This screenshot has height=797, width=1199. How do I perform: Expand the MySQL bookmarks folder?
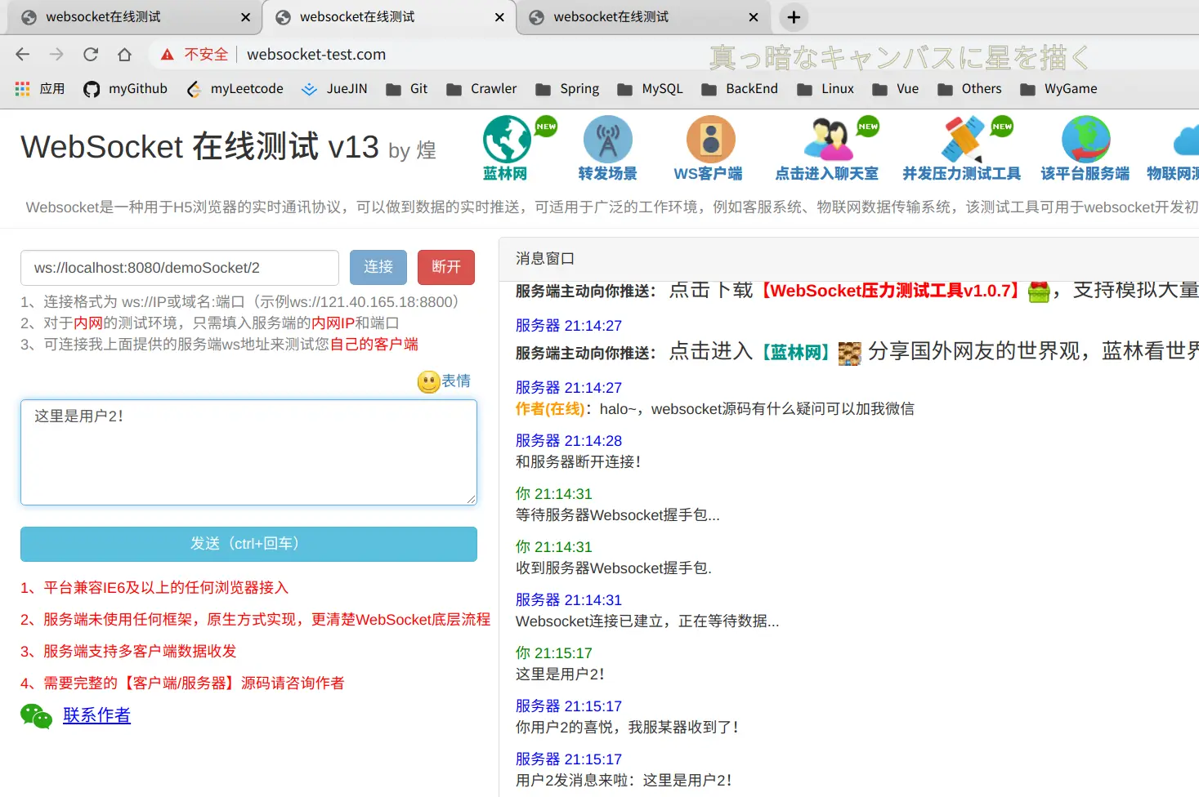coord(650,89)
